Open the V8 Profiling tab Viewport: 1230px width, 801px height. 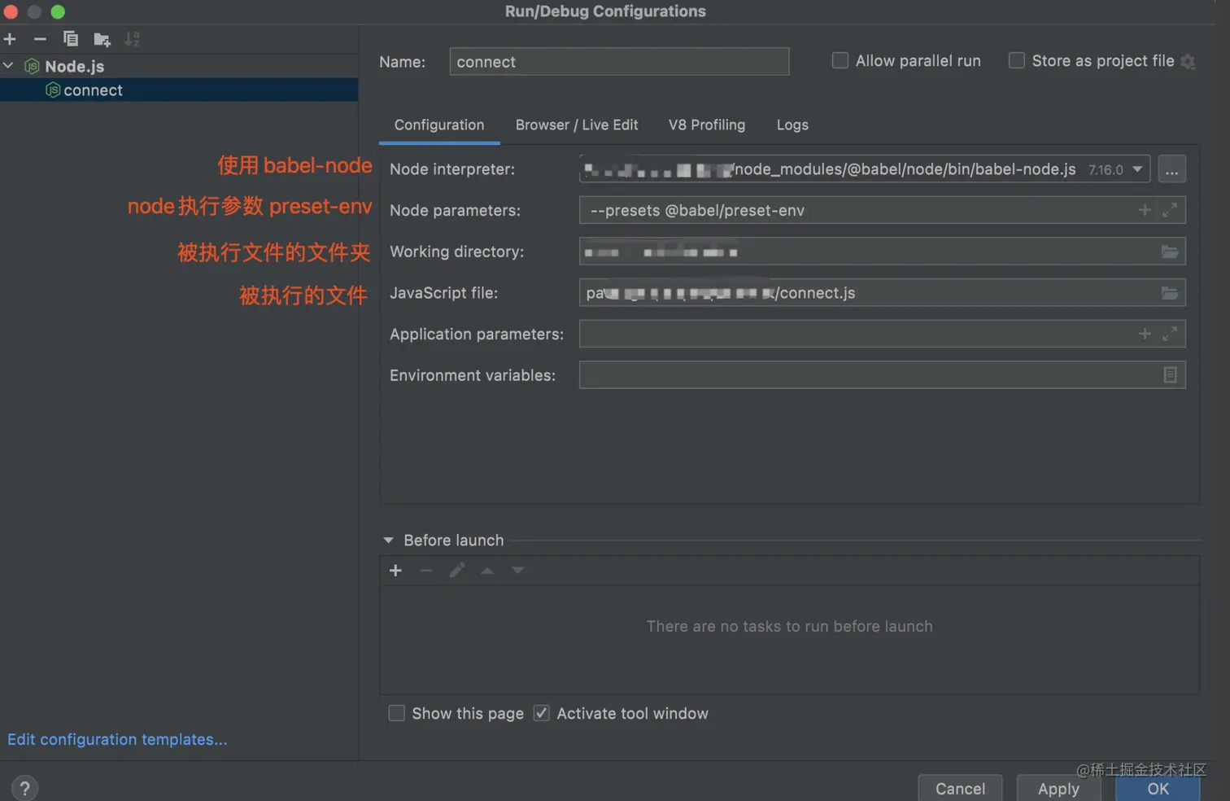pos(707,125)
